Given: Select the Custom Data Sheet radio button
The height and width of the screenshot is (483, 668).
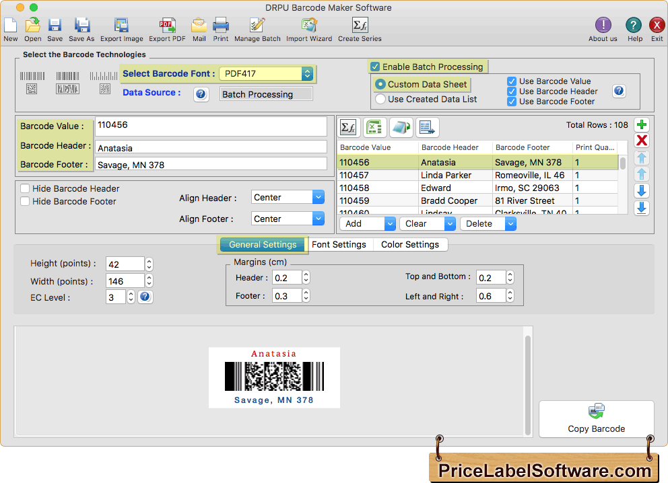Looking at the screenshot, I should point(380,84).
